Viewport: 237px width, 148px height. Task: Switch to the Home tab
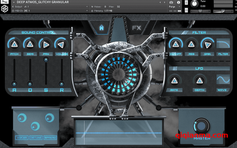[101, 28]
